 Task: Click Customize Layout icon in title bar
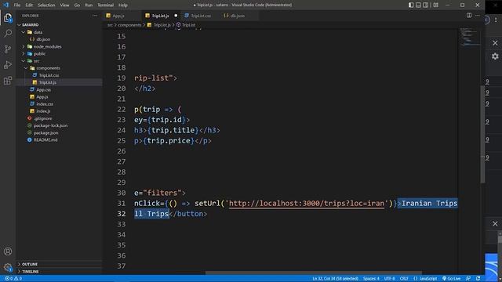click(x=436, y=5)
